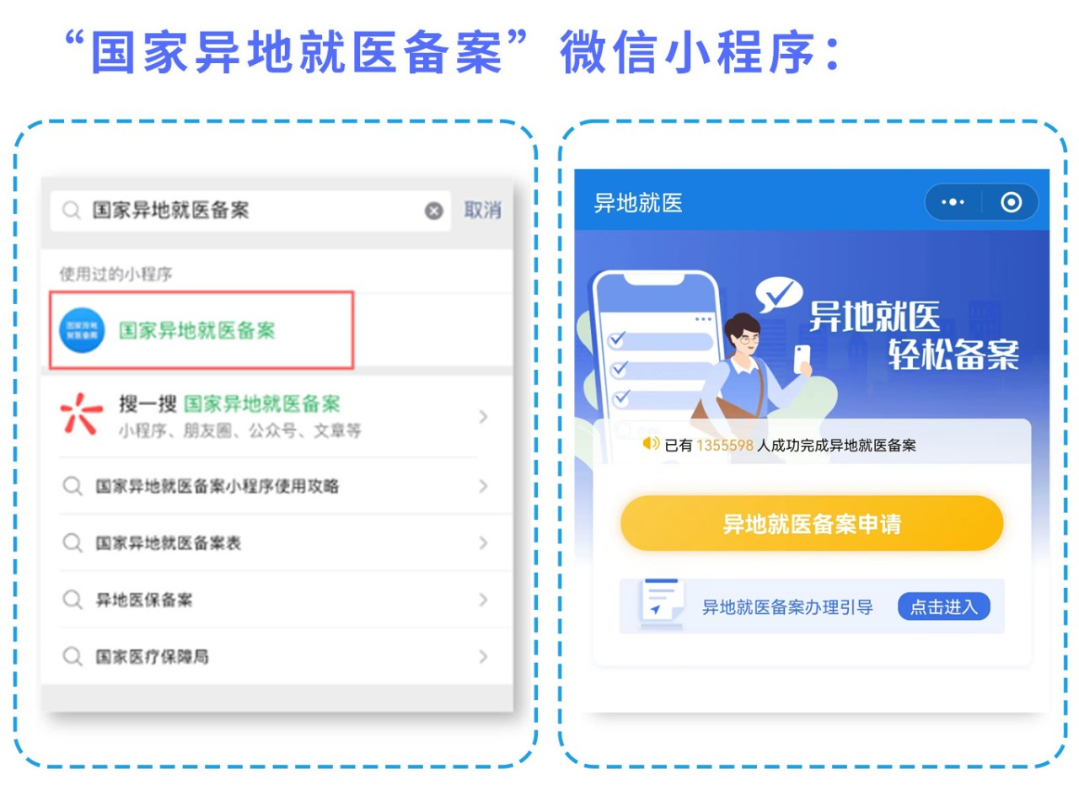Select the 国家医疗保障局 search suggestion
Screen dimensions: 1079x801
coord(277,656)
